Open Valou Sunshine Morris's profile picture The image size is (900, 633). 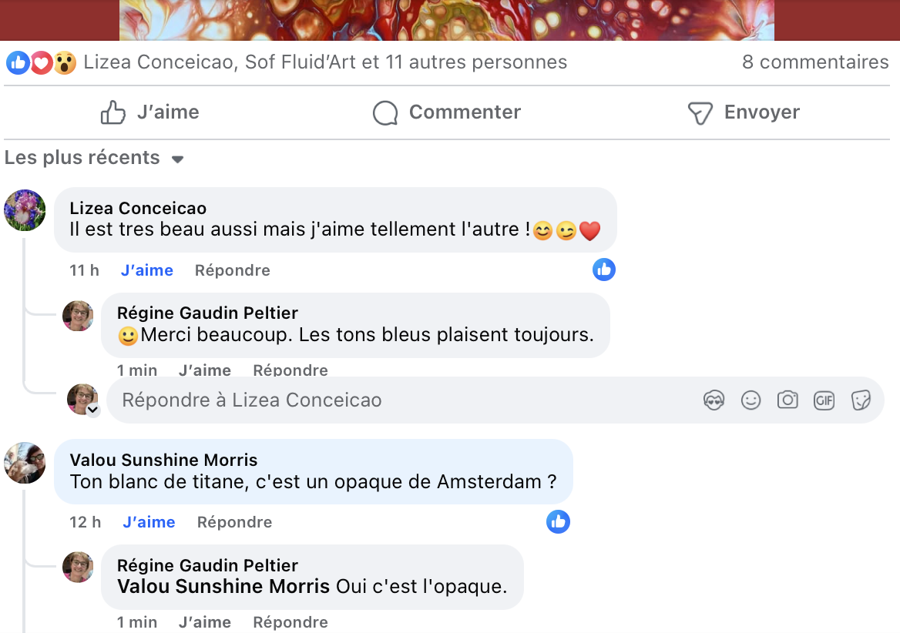(25, 463)
